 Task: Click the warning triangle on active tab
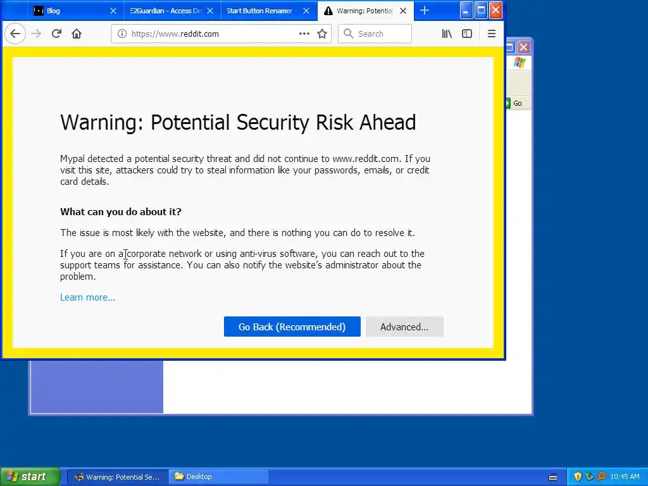click(328, 11)
